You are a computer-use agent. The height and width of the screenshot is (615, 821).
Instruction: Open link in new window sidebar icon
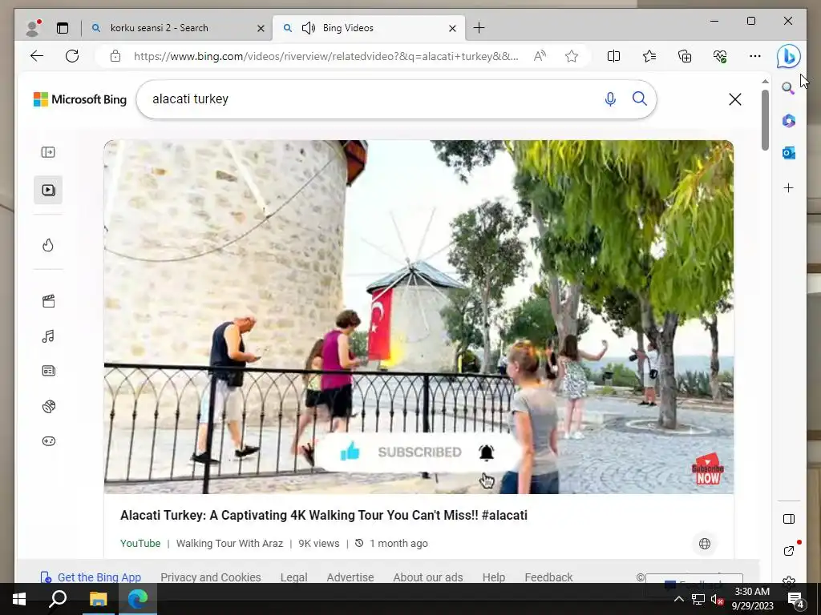[789, 550]
